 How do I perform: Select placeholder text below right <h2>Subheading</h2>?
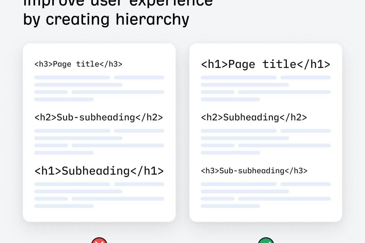[266, 141]
